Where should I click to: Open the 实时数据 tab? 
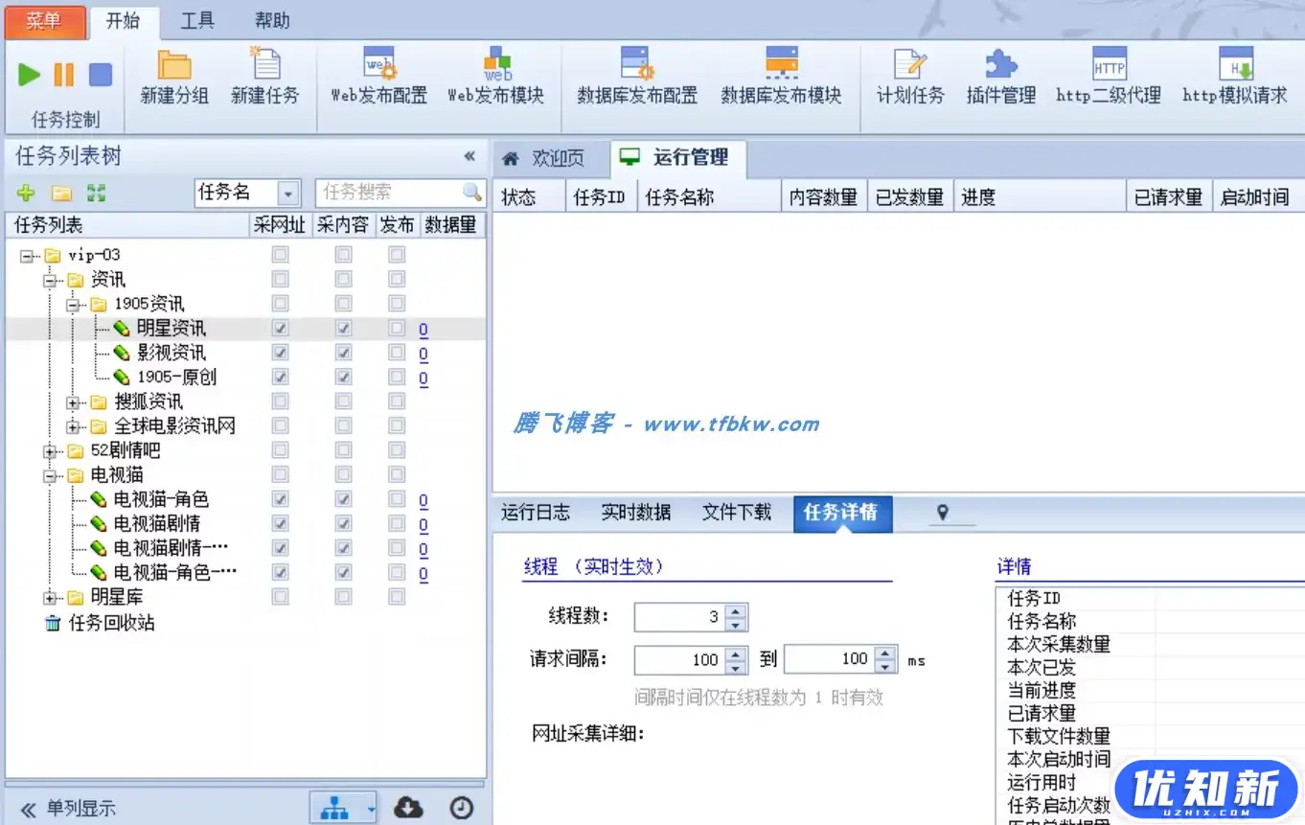[636, 513]
